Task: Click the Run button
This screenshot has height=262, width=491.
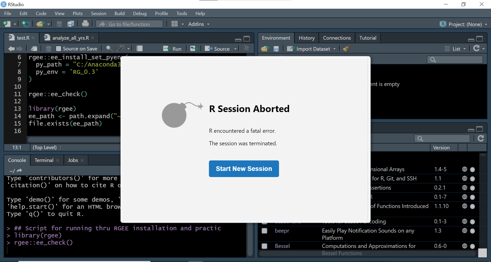Action: 173,48
